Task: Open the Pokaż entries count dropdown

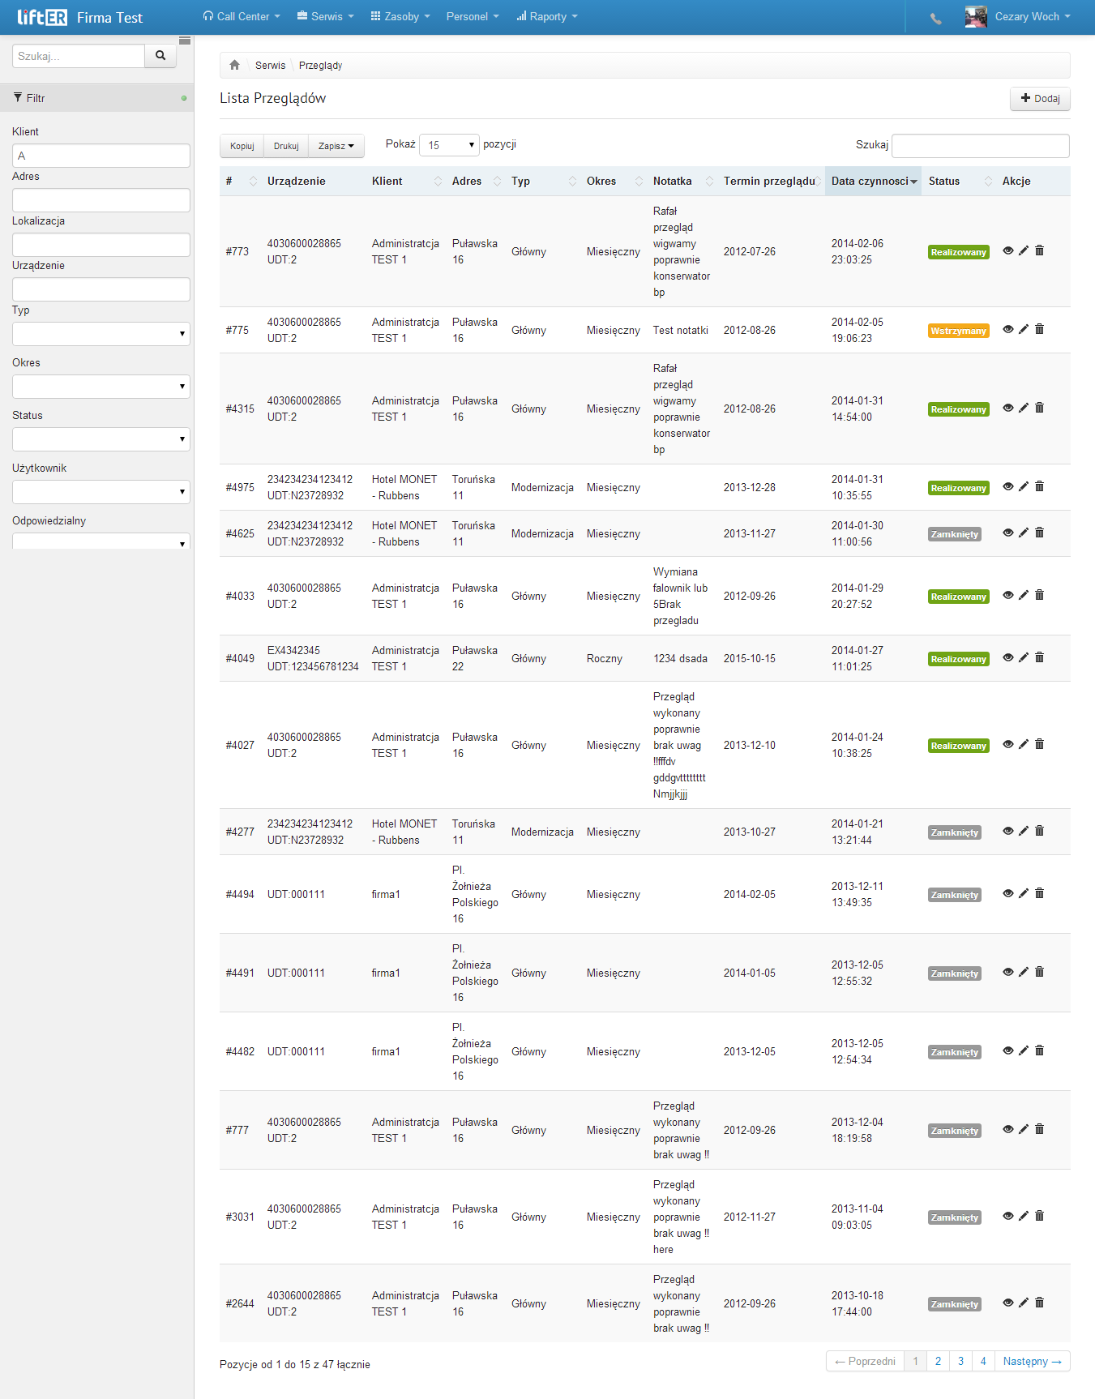Action: tap(449, 145)
